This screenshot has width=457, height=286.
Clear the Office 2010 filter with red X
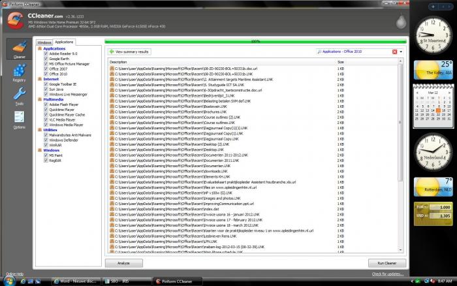tap(394, 52)
